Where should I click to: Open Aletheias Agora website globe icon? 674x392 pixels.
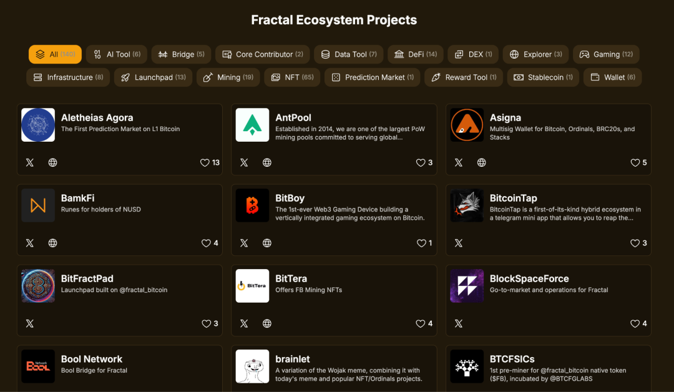[52, 162]
